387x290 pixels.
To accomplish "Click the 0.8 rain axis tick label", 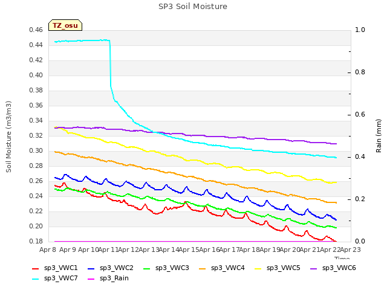I will [x=360, y=72].
